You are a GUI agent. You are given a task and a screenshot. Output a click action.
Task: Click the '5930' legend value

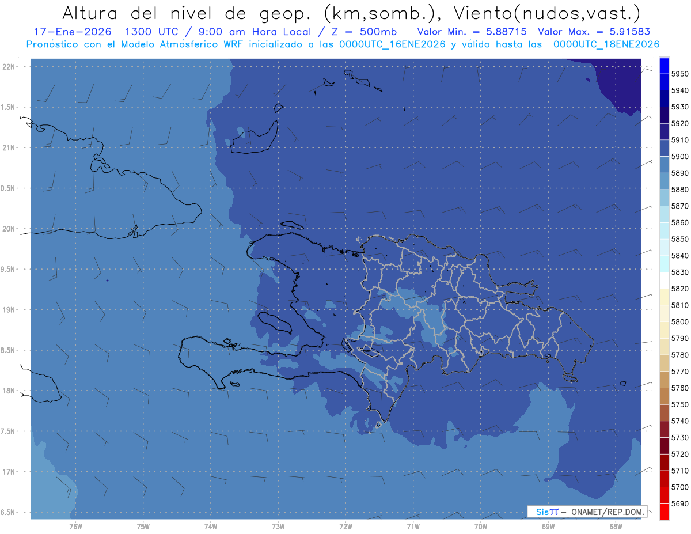(x=680, y=107)
